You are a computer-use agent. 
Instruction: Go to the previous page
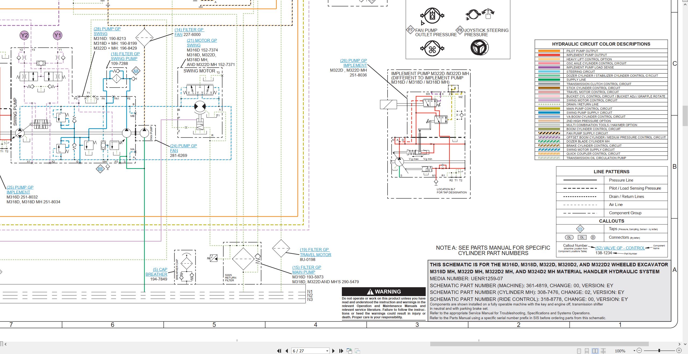coord(287,351)
